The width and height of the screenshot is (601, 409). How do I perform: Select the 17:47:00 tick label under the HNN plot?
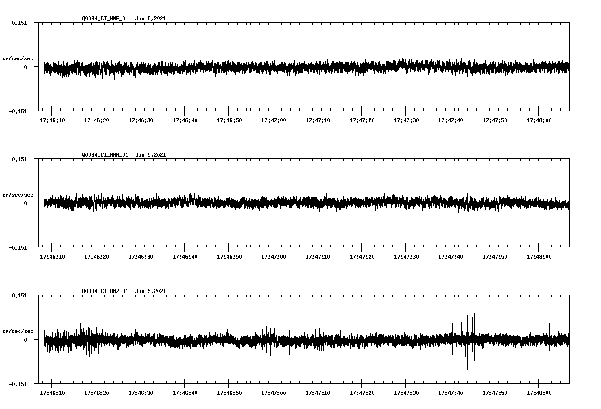point(274,256)
